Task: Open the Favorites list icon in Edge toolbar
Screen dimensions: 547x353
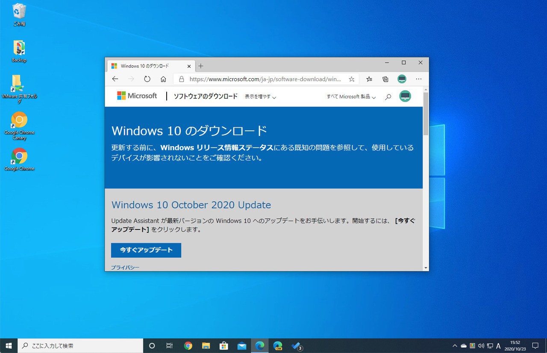Action: pyautogui.click(x=369, y=79)
